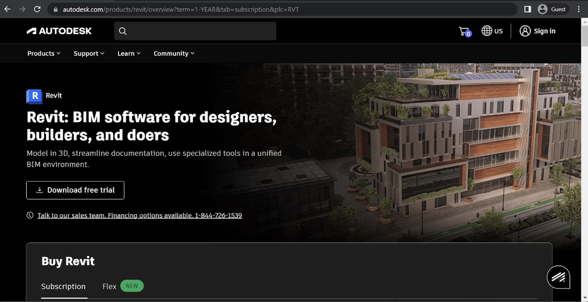588x302 pixels.
Task: Reload the page with the refresh icon
Action: click(x=37, y=9)
